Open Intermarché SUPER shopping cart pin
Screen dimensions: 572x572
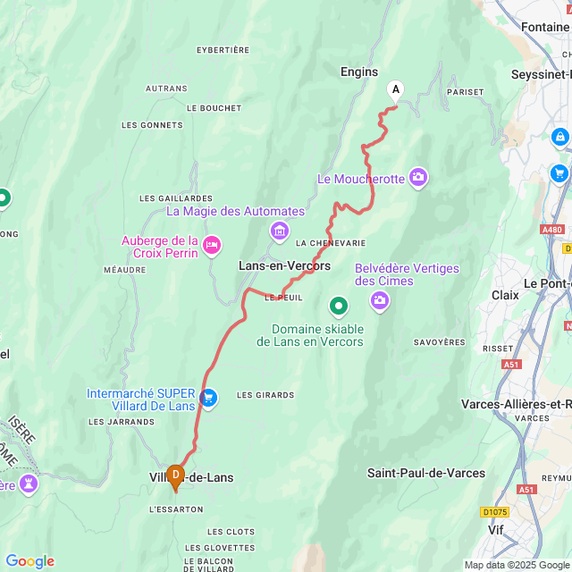pyautogui.click(x=208, y=400)
